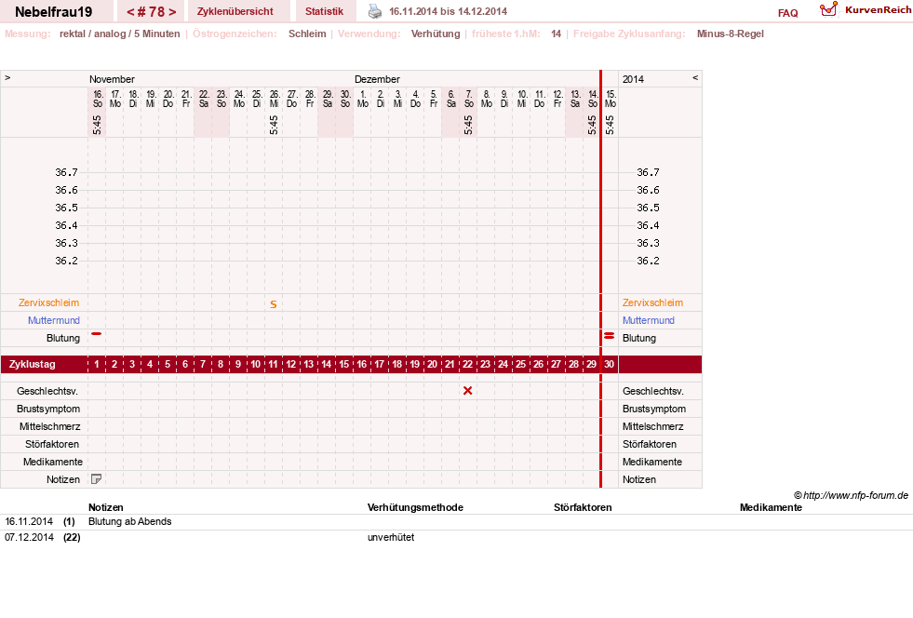Click the date range 16.11.2014 bis 14.12.2014
The height and width of the screenshot is (618, 913).
(x=448, y=11)
